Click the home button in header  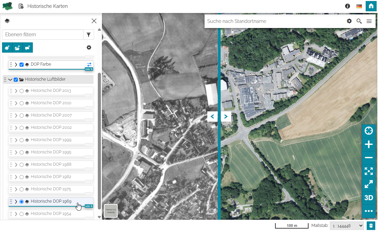coord(371,6)
